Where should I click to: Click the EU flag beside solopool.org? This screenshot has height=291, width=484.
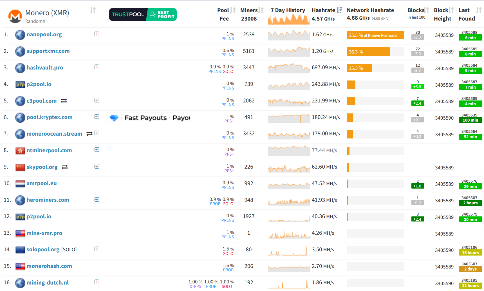[x=20, y=250]
